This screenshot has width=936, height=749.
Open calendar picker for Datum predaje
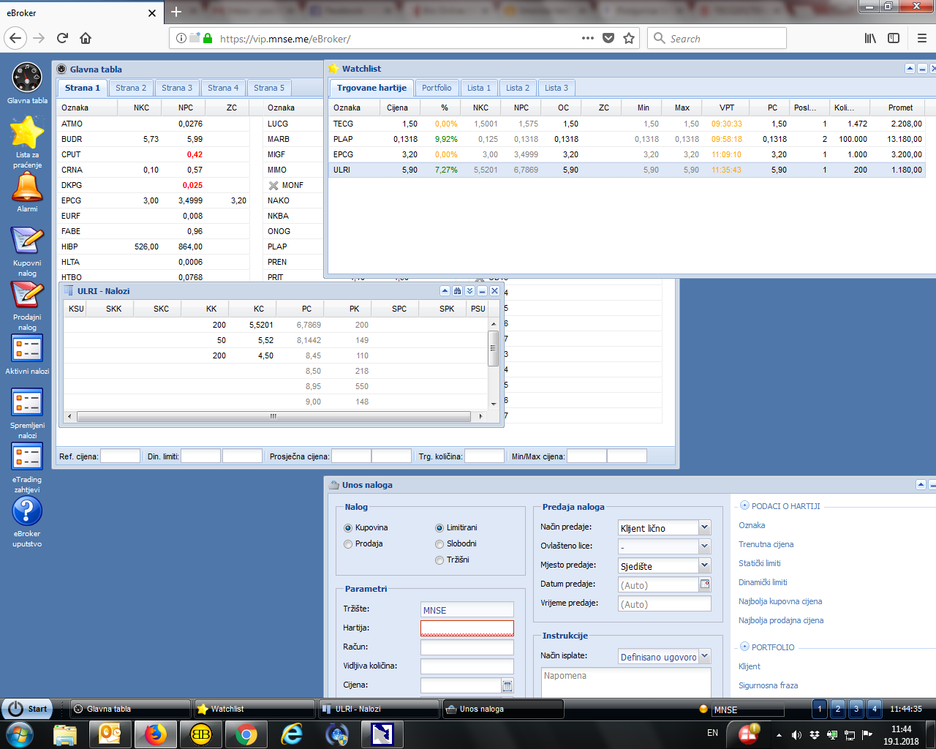[x=705, y=584]
